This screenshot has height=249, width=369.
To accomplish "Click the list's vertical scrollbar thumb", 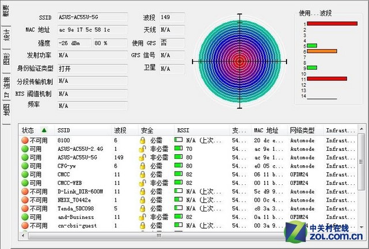I will pos(361,162).
